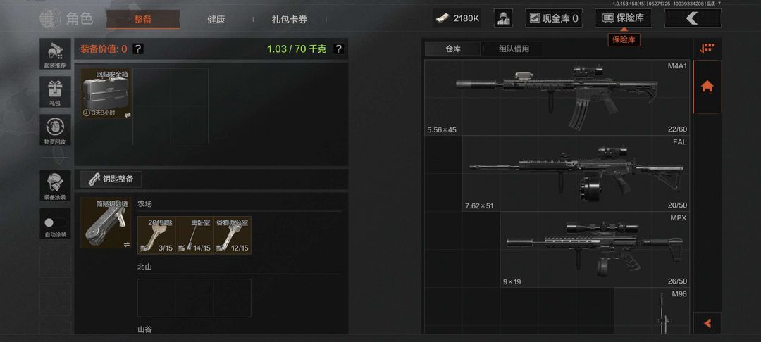
Task: Click the weight help question mark icon
Action: click(339, 49)
